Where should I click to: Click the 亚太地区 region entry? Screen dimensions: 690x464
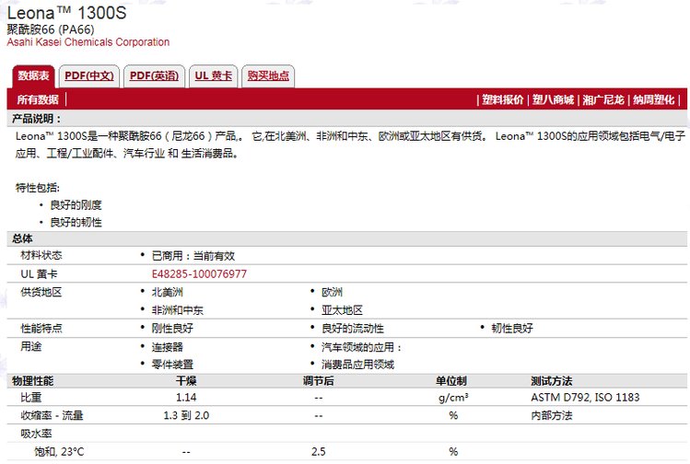coord(342,310)
